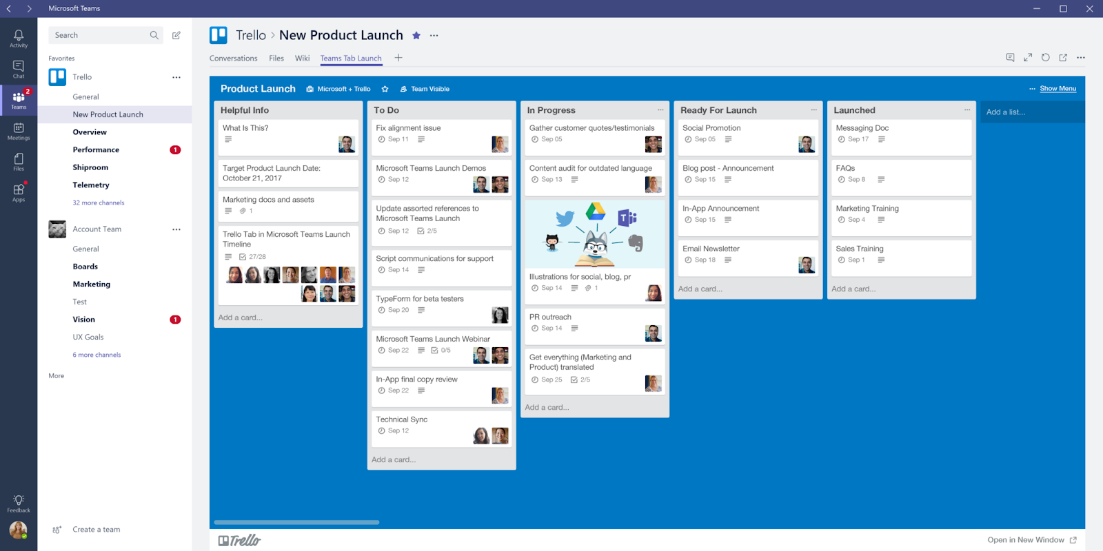Open Ready For Launch list menu

(x=813, y=110)
